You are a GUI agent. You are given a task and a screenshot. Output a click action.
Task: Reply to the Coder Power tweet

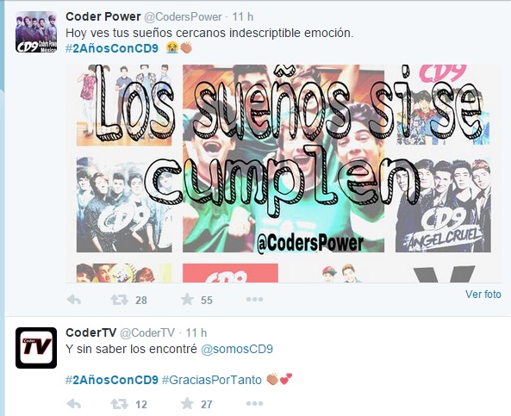coord(73,300)
